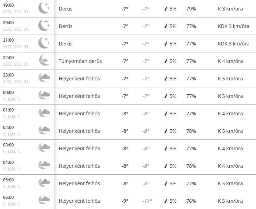Image resolution: width=256 pixels, height=209 pixels.
Task: Click the mostly clear moon icon at 22:00
Action: pos(44,60)
